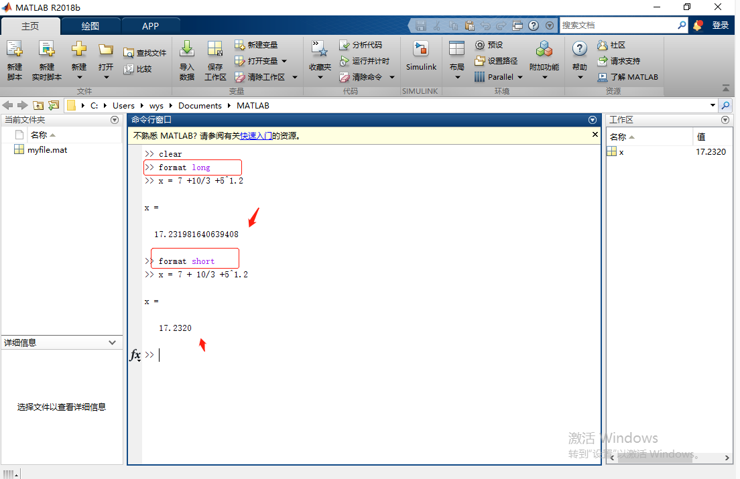Click the Getting Started (快速入门) link

click(x=256, y=136)
